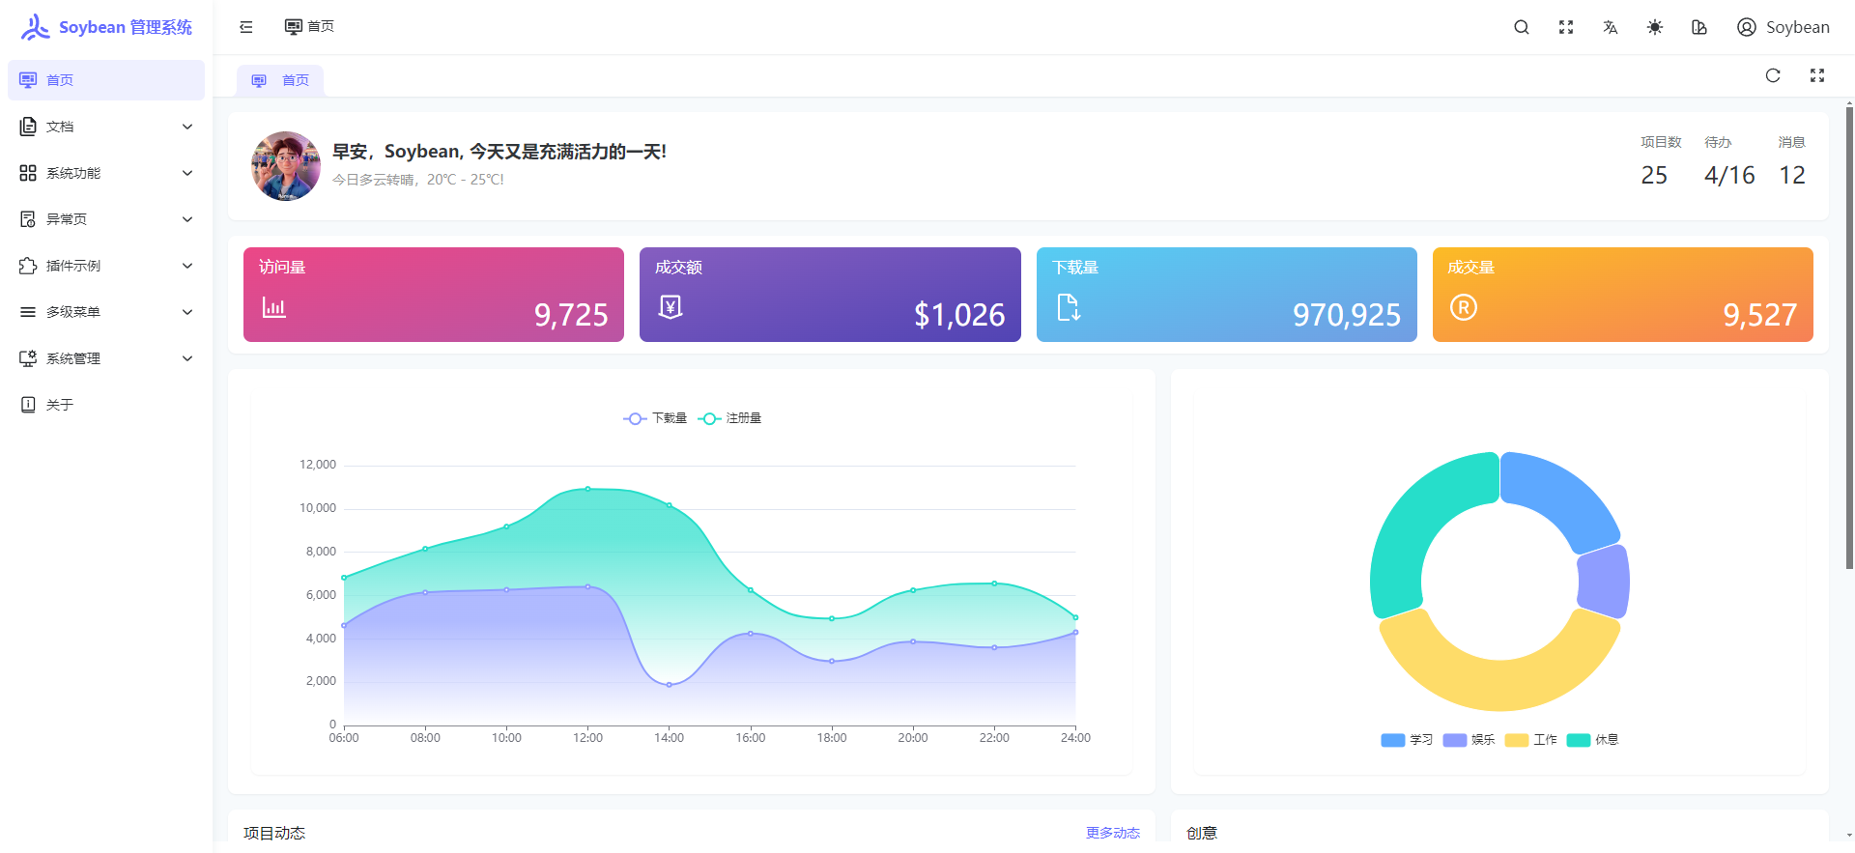This screenshot has height=853, width=1855.
Task: Collapse the sidebar with the menu fold icon
Action: [246, 27]
